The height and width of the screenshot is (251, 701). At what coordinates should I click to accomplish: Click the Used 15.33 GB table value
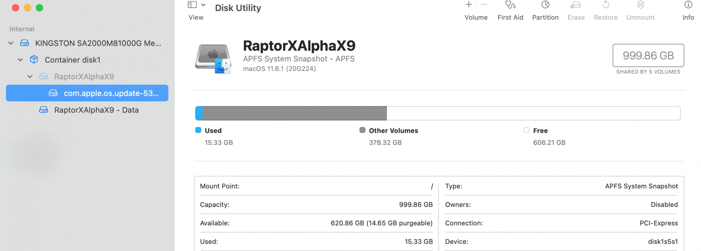[419, 242]
